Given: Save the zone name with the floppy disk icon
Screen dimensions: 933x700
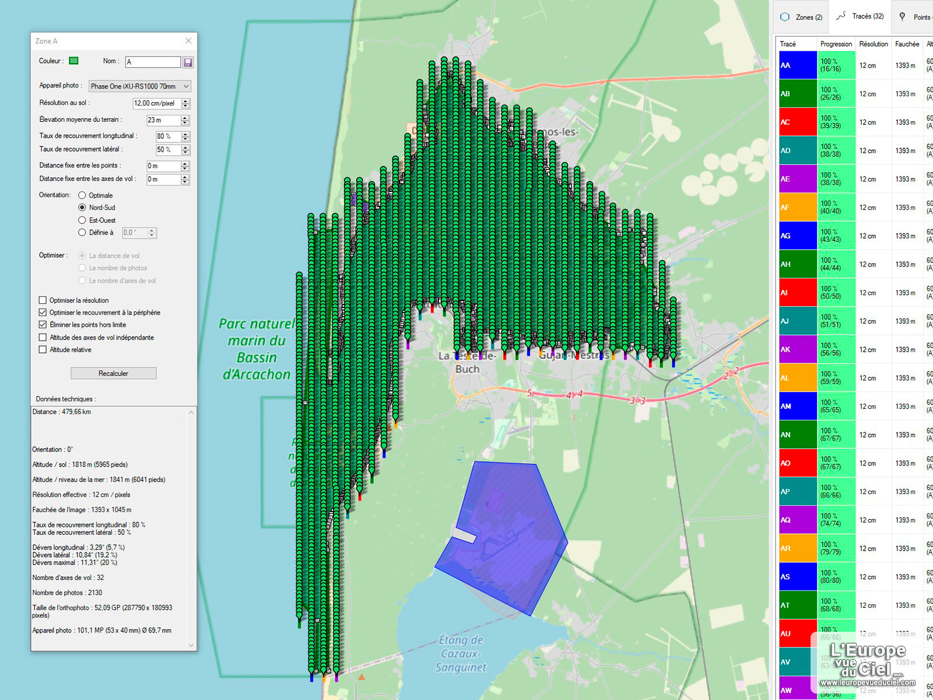Looking at the screenshot, I should [x=188, y=62].
